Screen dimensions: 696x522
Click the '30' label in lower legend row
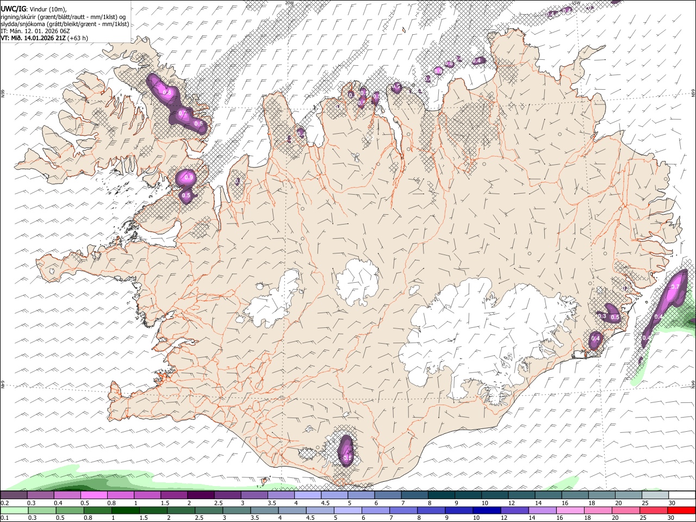672,518
